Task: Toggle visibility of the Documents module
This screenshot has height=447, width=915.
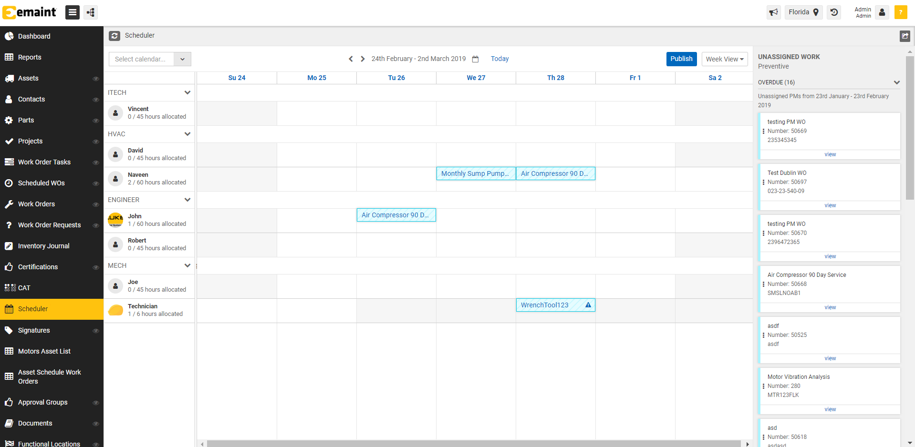Action: 96,424
